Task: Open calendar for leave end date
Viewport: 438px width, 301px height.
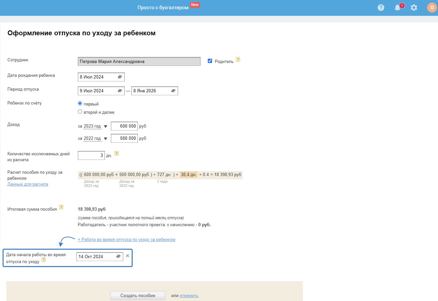Action: click(x=173, y=91)
